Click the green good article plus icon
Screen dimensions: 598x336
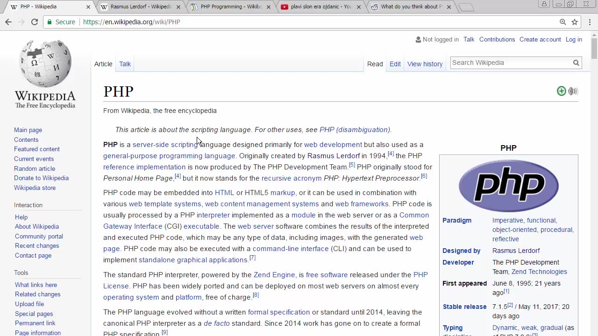tap(562, 91)
